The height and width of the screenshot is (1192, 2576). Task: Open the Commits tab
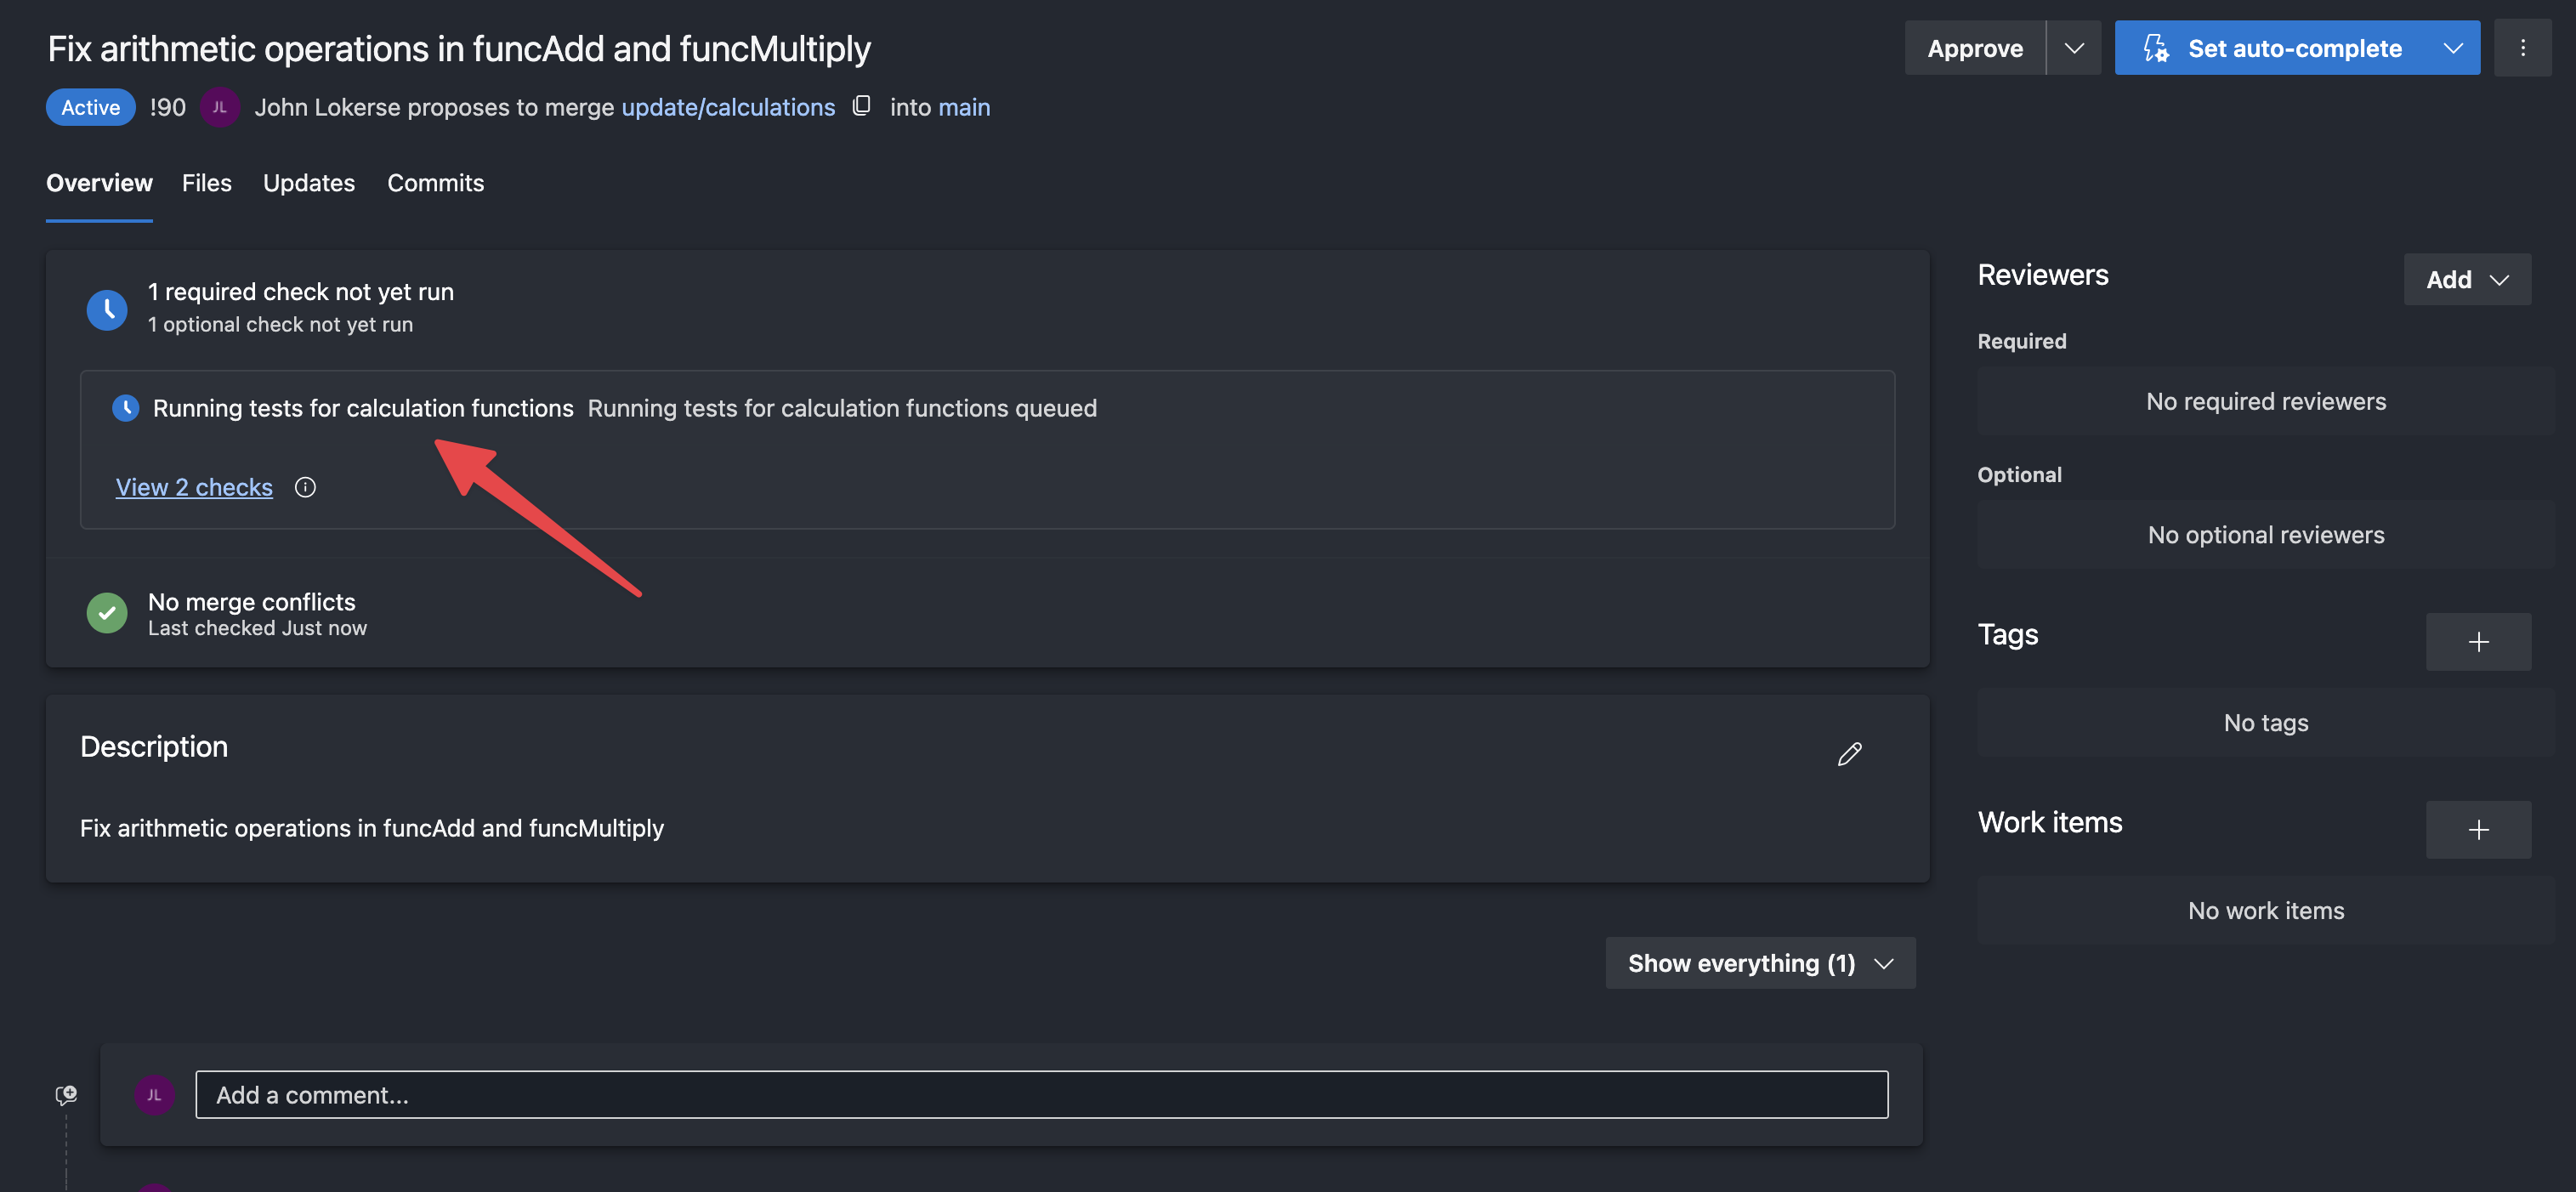435,183
